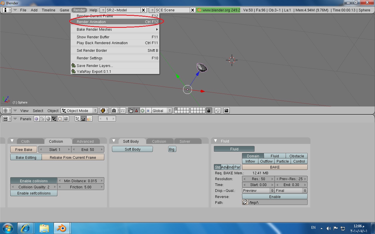Click the snap magnet icon in 3D header
Image resolution: width=375 pixels, height=234 pixels.
click(218, 111)
